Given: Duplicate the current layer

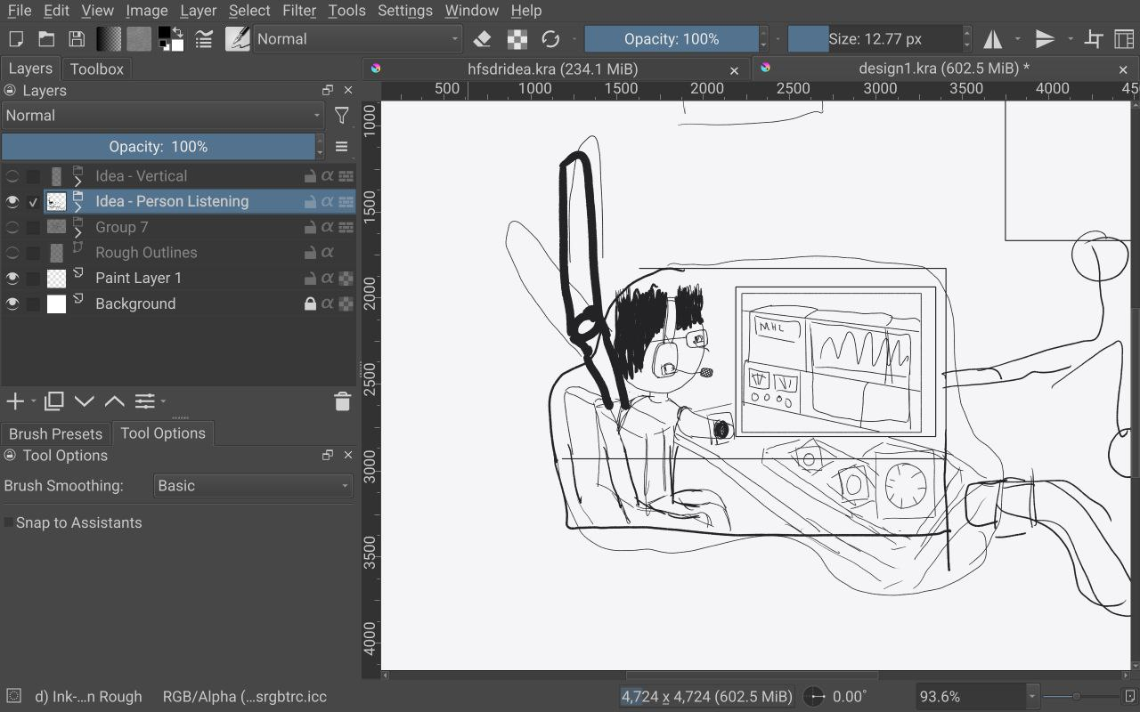Looking at the screenshot, I should click(54, 401).
